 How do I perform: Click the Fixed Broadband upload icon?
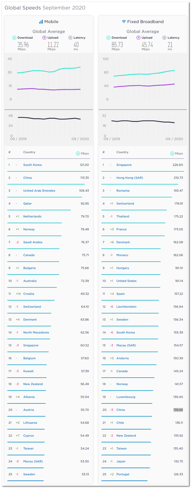(138, 38)
